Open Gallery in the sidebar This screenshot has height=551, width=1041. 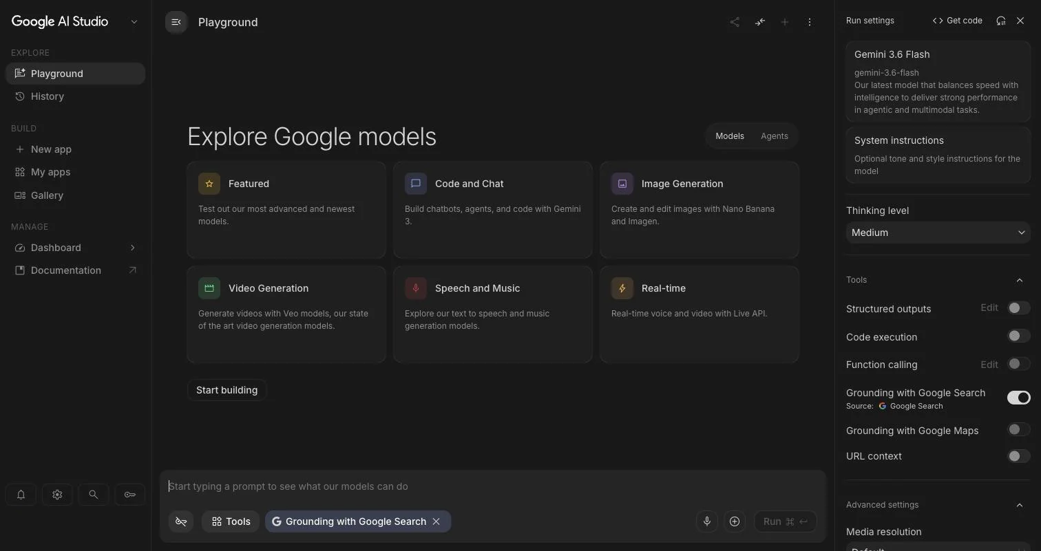pyautogui.click(x=75, y=195)
